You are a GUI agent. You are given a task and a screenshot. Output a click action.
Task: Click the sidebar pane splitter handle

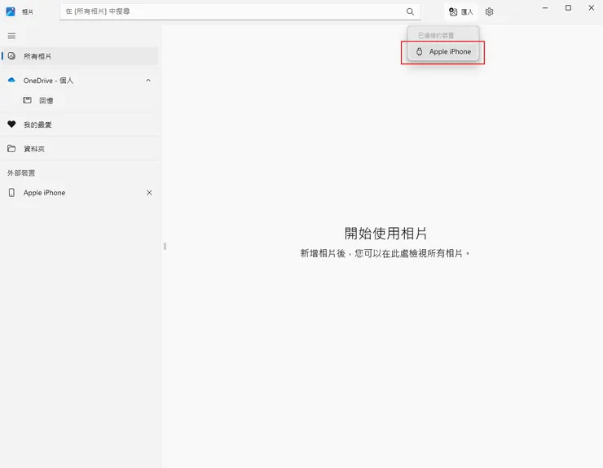(165, 247)
